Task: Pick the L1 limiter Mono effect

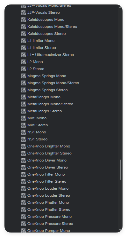Action: tap(41, 41)
